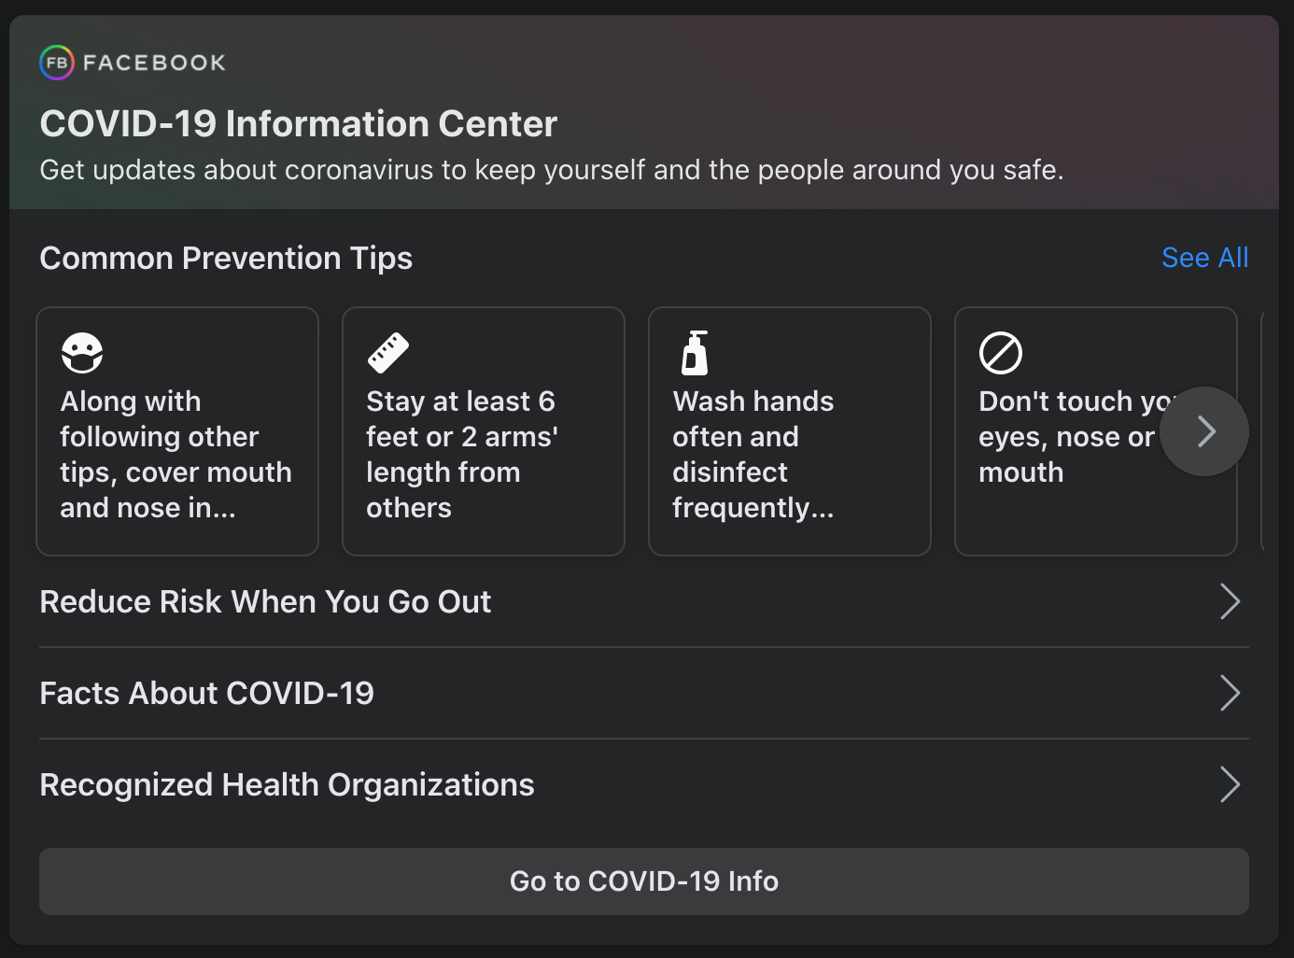1294x958 pixels.
Task: Expand the Facts About COVID-19 section
Action: pos(206,693)
